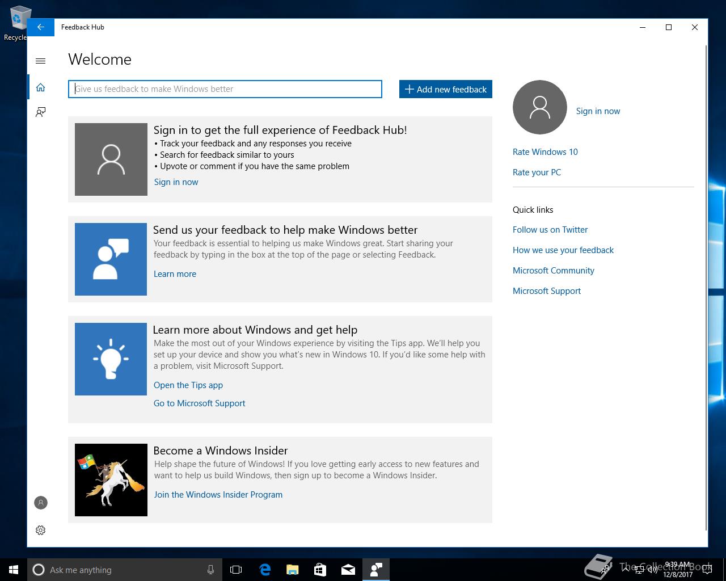The height and width of the screenshot is (581, 726).
Task: Click the gray user picture in sign-in card
Action: click(x=111, y=159)
